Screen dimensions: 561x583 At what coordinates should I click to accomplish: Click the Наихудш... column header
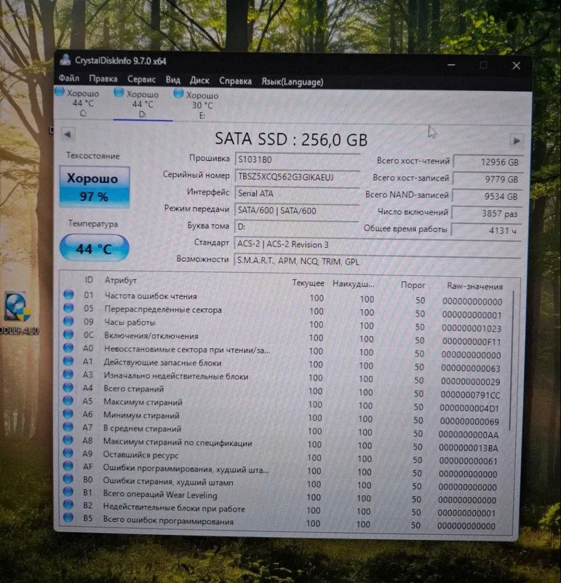(x=354, y=284)
